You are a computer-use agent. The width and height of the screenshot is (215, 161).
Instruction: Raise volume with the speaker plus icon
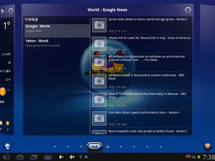[72, 157]
